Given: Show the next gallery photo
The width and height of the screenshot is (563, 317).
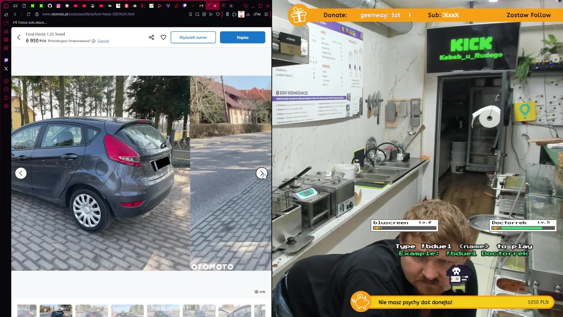Looking at the screenshot, I should [x=262, y=173].
